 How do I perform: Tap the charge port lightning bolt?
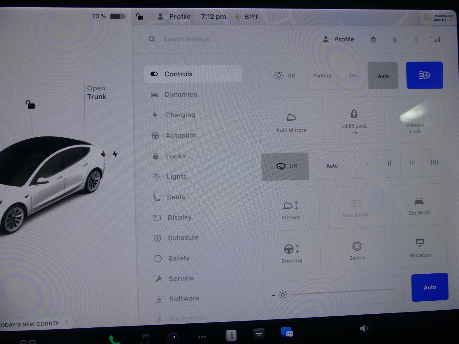(115, 154)
